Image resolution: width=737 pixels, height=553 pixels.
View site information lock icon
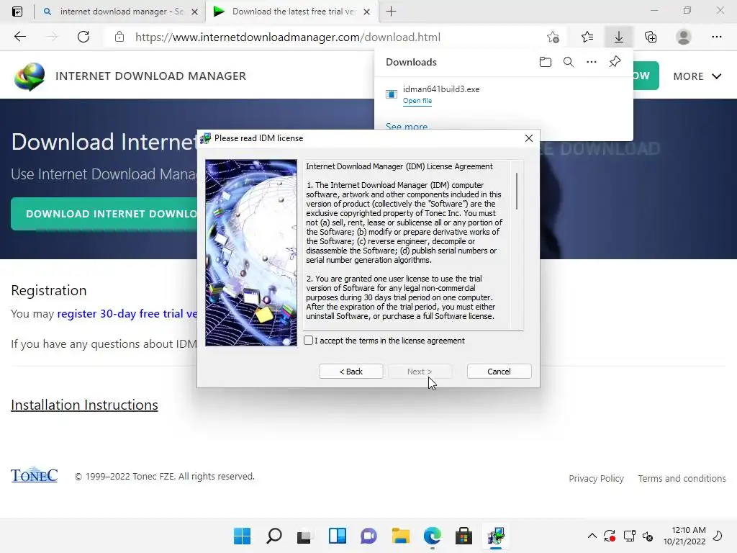coord(119,37)
